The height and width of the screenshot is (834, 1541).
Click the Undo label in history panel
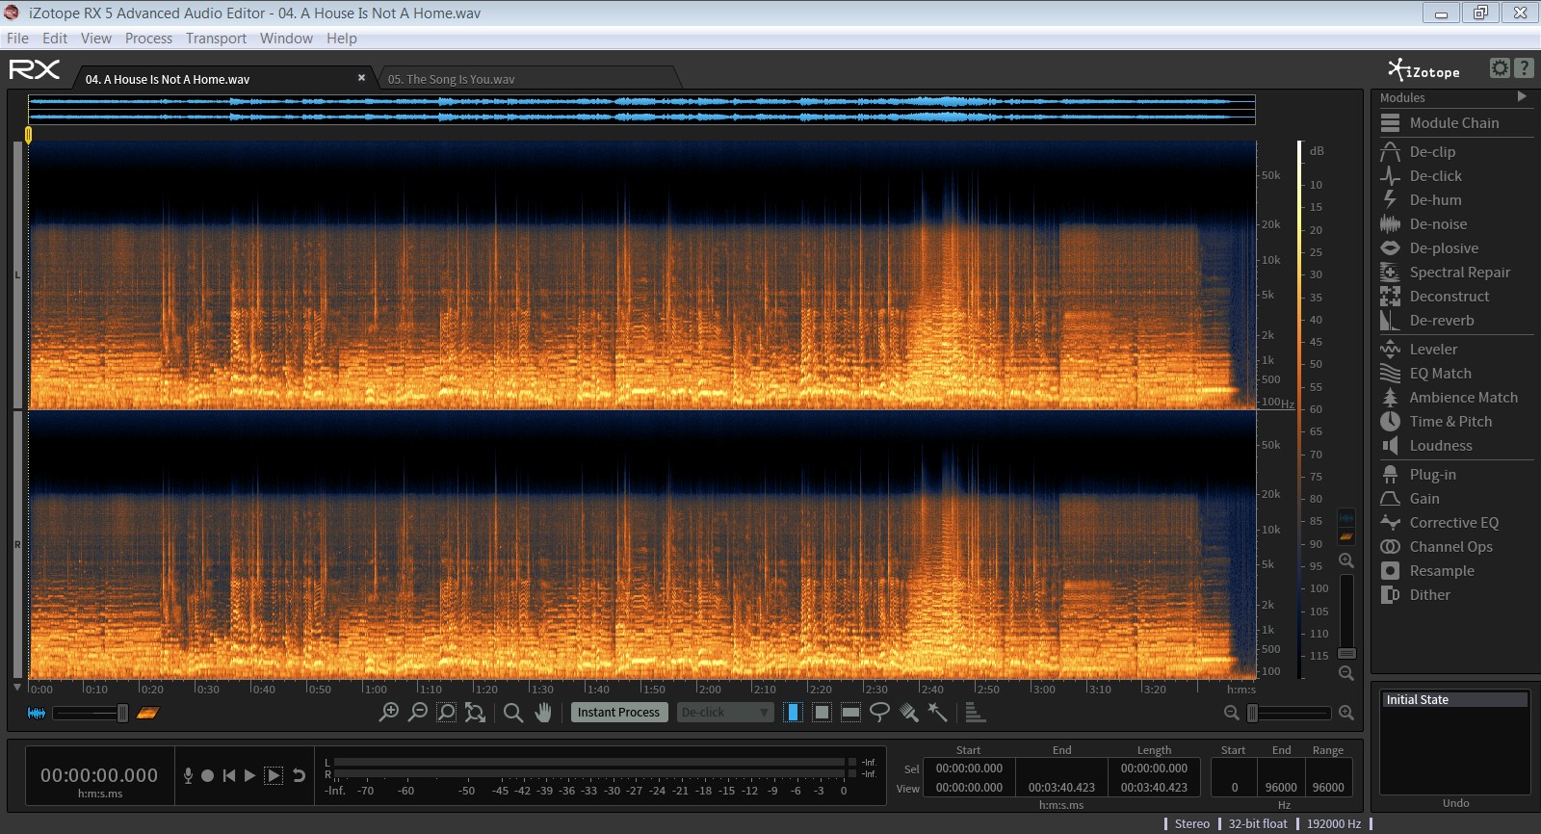[1455, 803]
